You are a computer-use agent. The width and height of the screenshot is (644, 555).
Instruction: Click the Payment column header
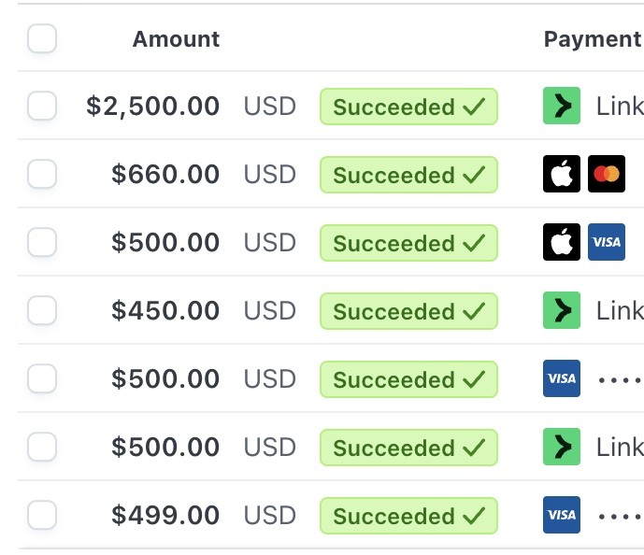(x=593, y=39)
